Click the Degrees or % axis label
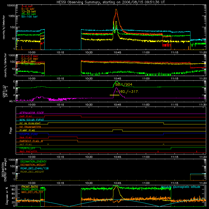This screenshot has width=209, height=209. tap(7, 196)
